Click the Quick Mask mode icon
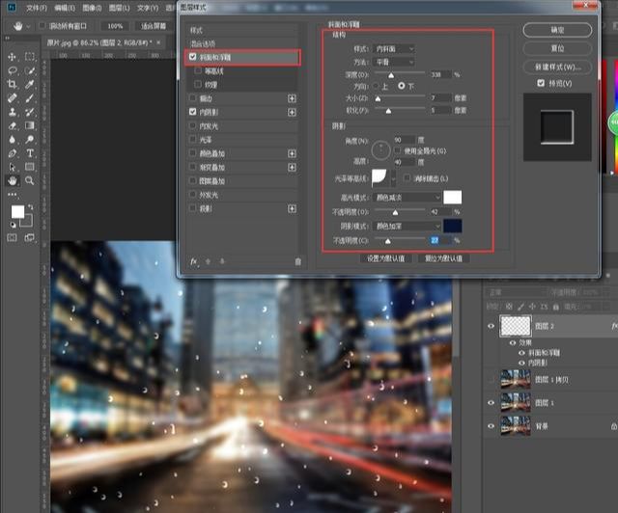 click(x=12, y=237)
